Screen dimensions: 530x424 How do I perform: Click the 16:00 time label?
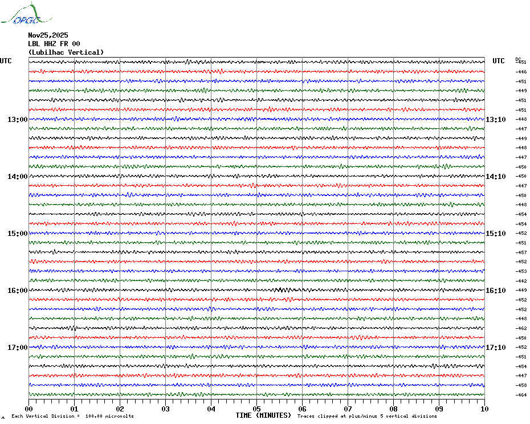click(18, 291)
